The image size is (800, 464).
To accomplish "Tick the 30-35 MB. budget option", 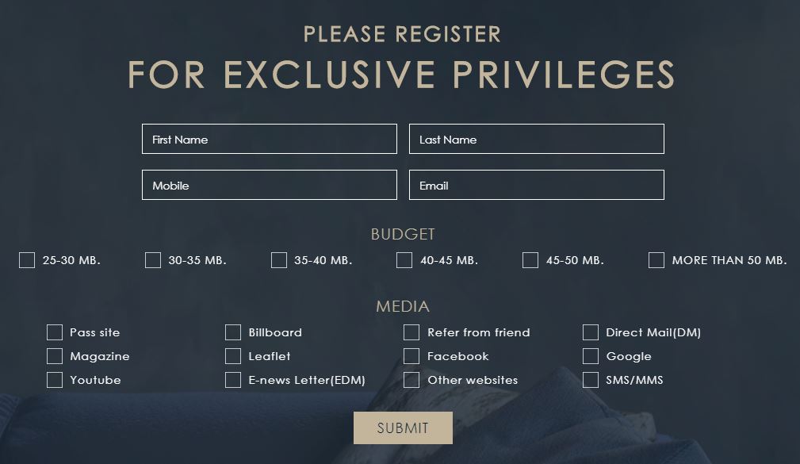I will point(153,260).
